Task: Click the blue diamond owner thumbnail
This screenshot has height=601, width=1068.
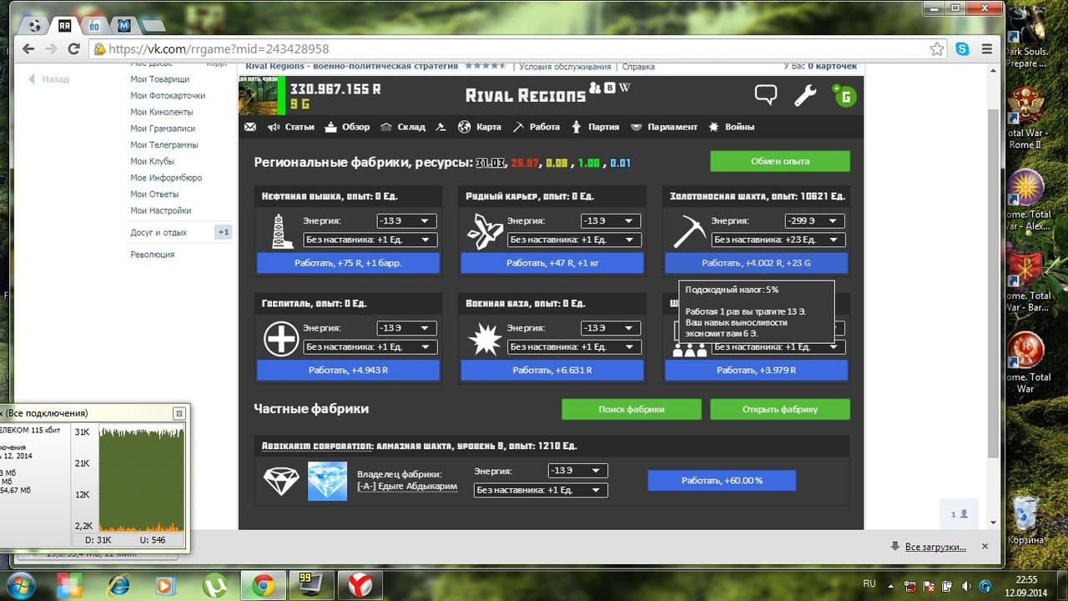Action: click(x=327, y=481)
